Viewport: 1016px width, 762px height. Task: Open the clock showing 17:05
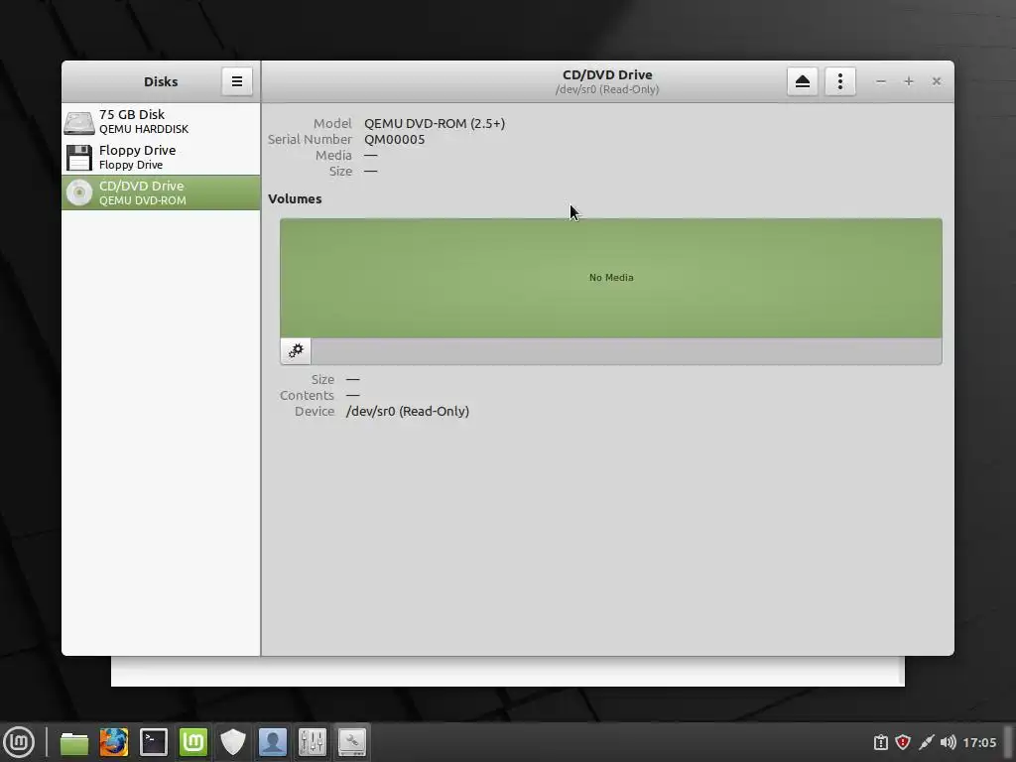coord(979,742)
